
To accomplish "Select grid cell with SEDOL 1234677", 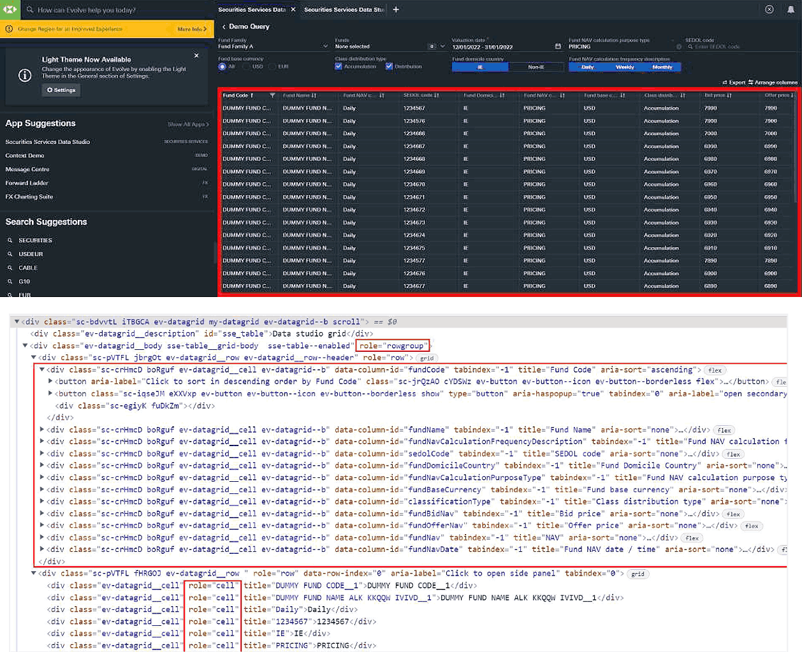I will click(414, 286).
